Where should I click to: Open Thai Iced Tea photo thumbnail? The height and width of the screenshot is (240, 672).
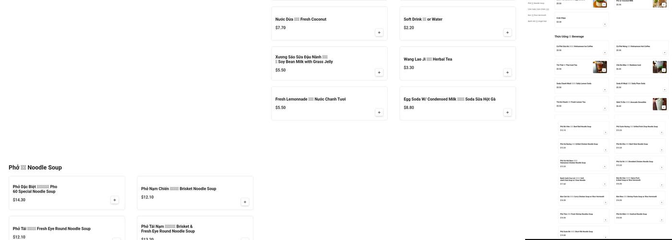[x=600, y=67]
